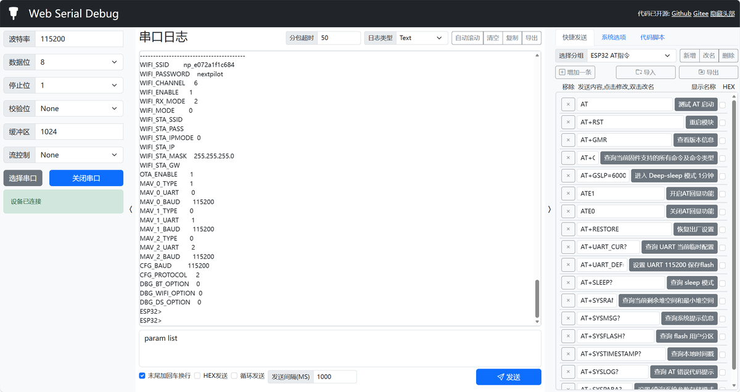Click 改名 to rename the group

coord(709,55)
